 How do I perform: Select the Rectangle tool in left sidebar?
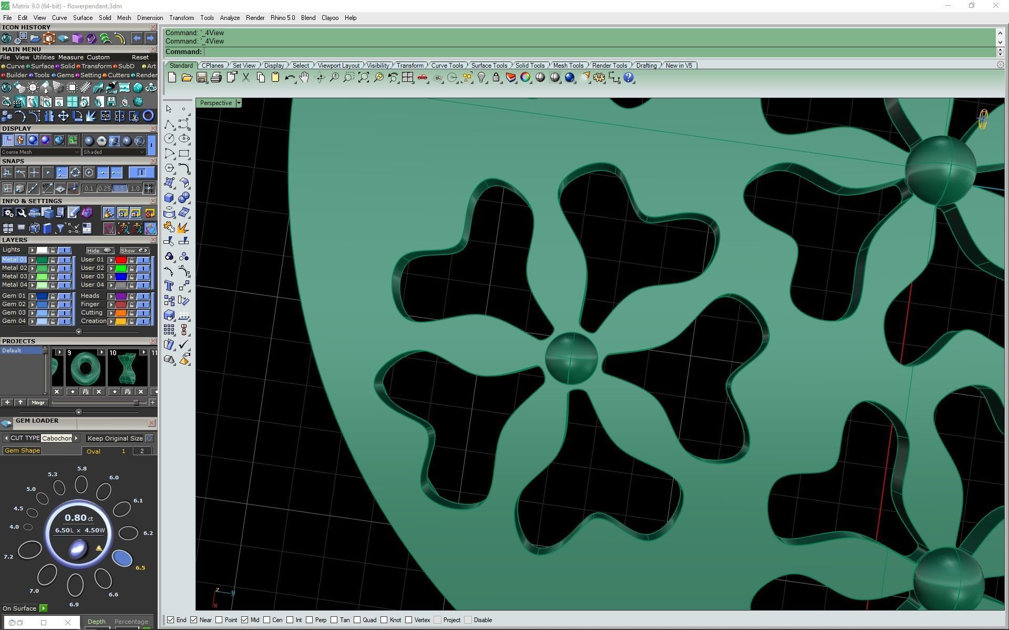(x=184, y=153)
